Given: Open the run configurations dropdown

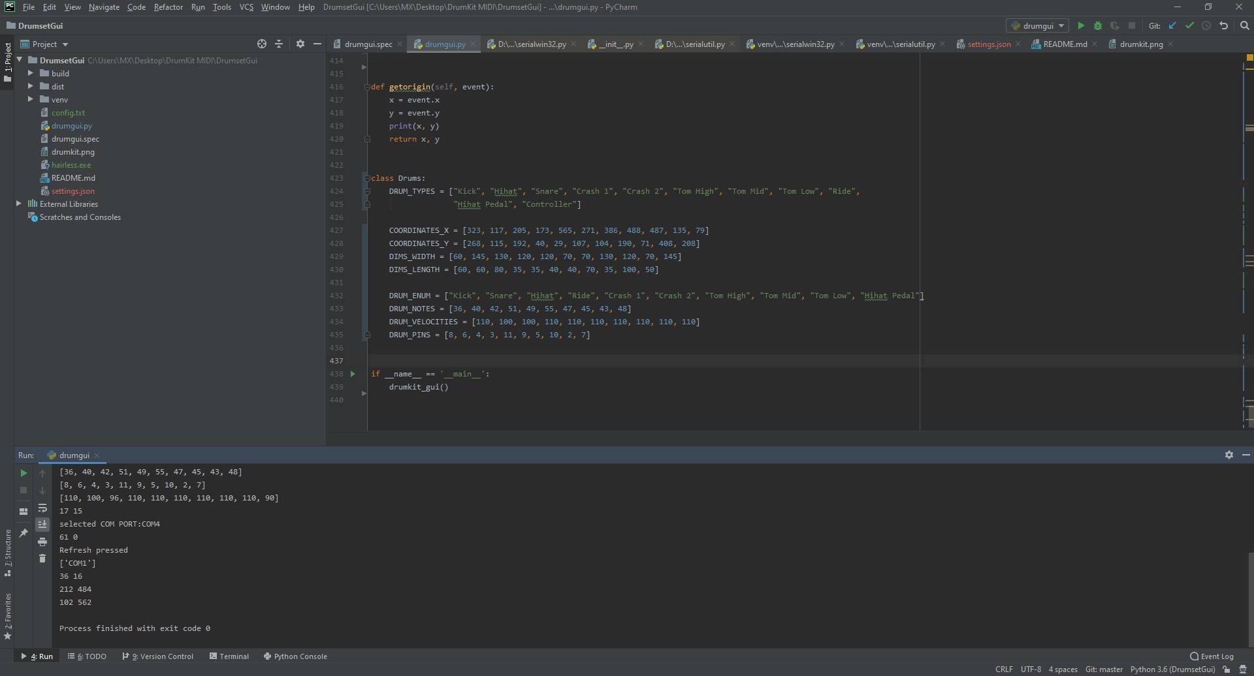Looking at the screenshot, I should pos(1038,25).
